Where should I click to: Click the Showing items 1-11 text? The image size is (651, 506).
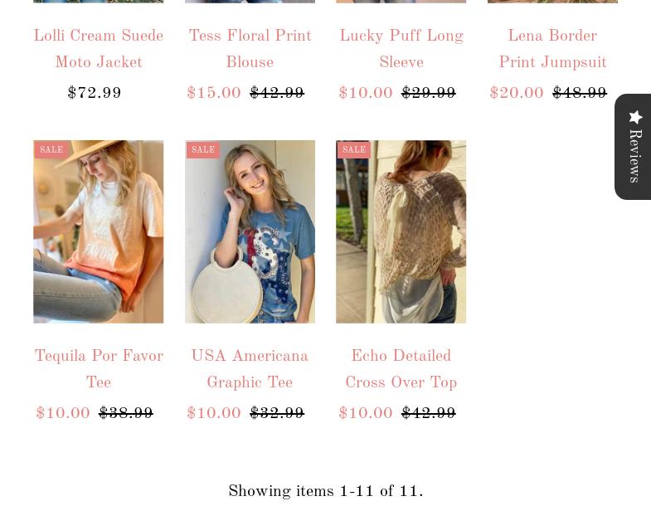pos(326,491)
